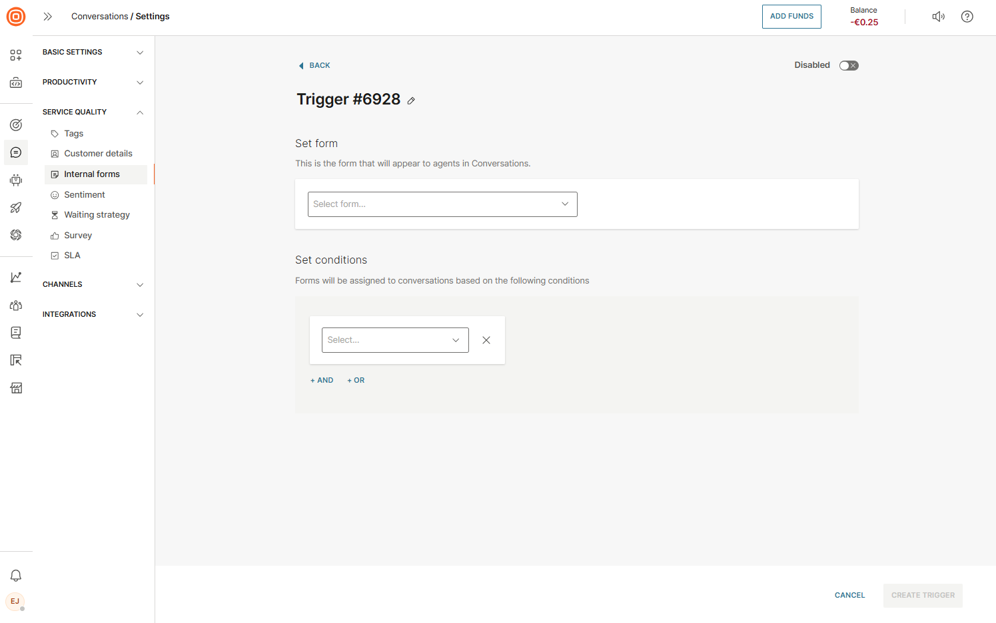Click the pencil icon beside Trigger #6928

tap(411, 101)
